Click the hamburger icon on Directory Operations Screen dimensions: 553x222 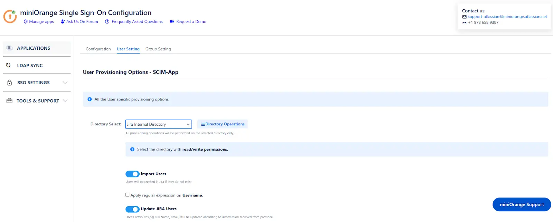click(x=203, y=124)
